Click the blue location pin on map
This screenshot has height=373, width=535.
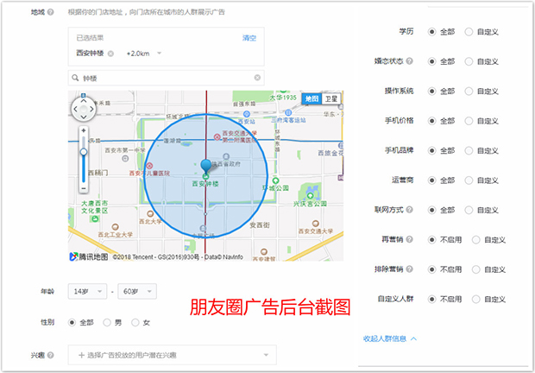205,166
